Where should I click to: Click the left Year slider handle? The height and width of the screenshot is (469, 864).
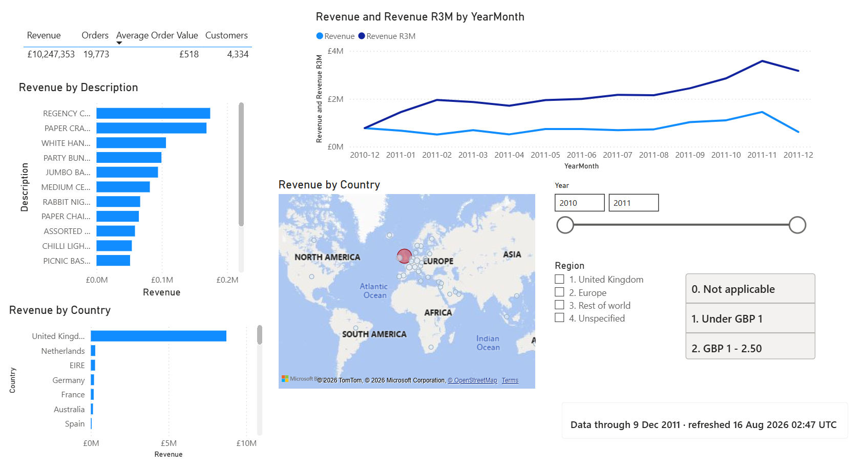565,225
